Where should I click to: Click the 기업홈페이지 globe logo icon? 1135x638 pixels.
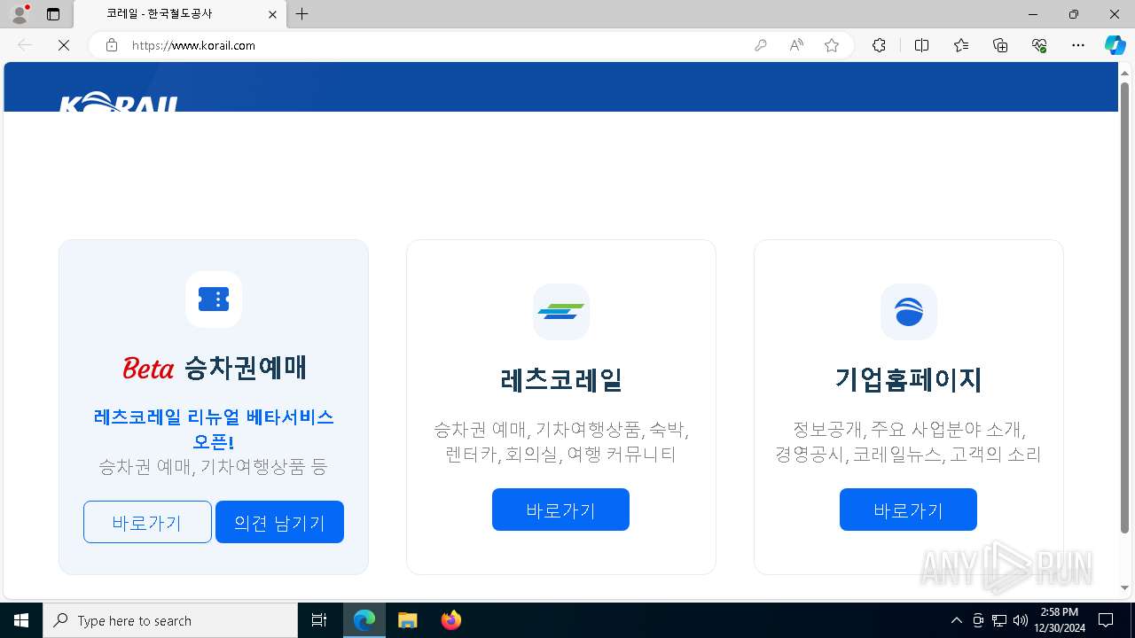click(x=909, y=312)
